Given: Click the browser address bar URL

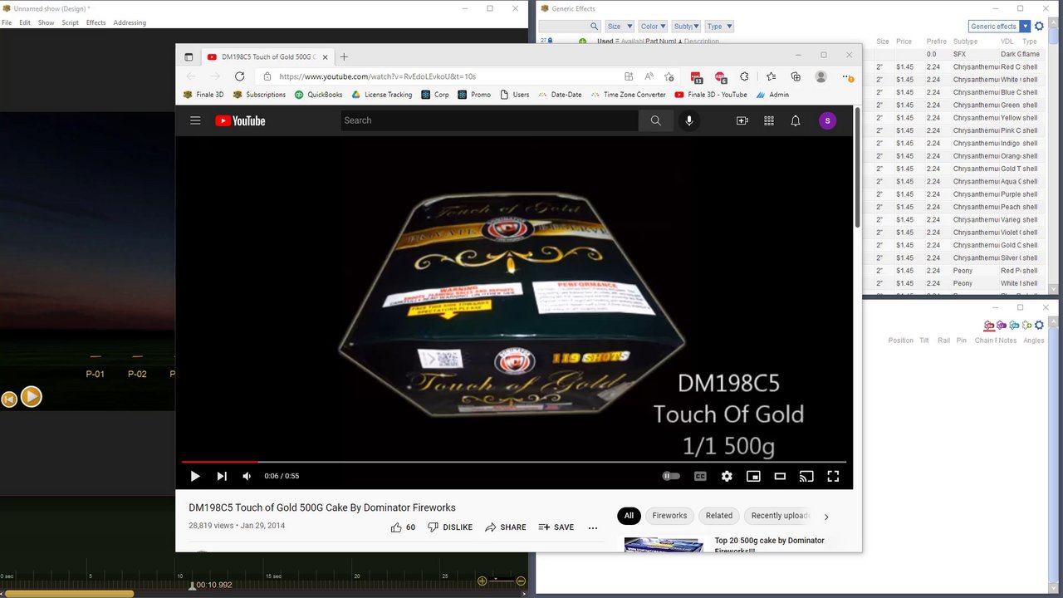Looking at the screenshot, I should (378, 76).
